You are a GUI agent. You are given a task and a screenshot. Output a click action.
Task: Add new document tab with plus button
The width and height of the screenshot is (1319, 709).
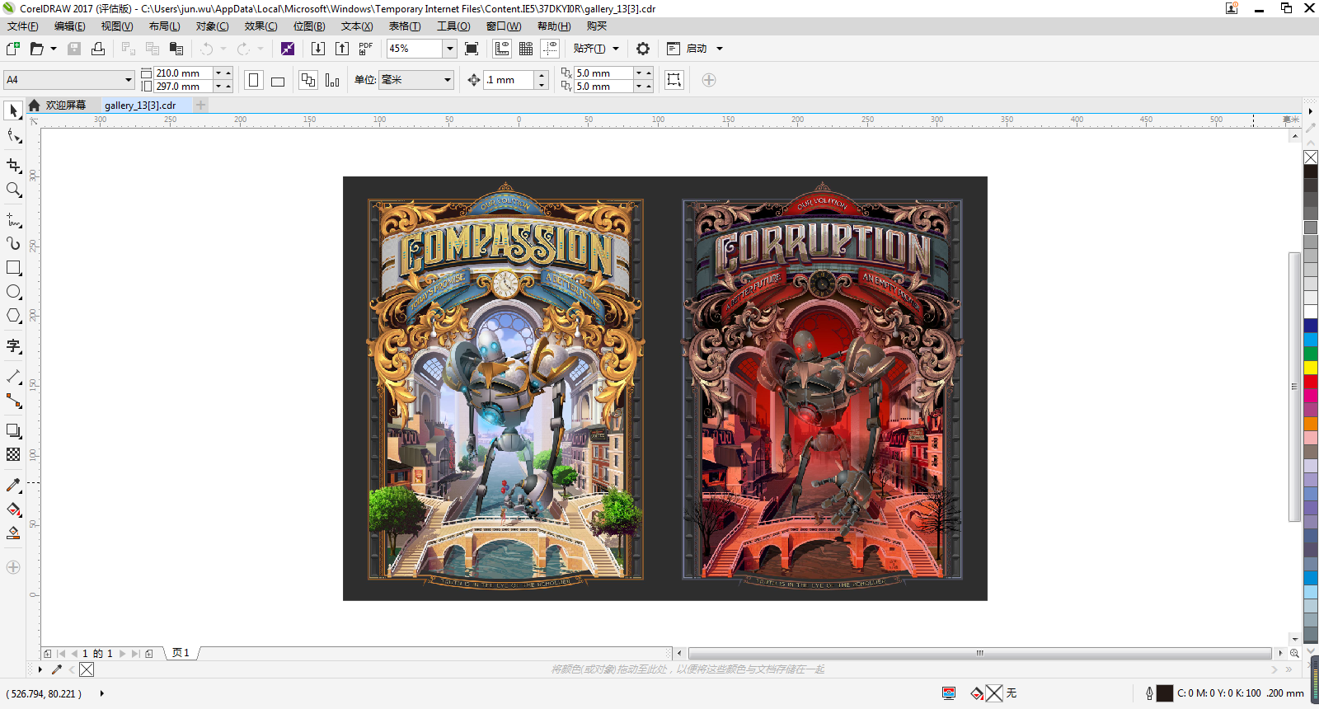coord(201,105)
